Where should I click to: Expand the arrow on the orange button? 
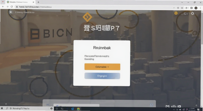click(x=108, y=67)
